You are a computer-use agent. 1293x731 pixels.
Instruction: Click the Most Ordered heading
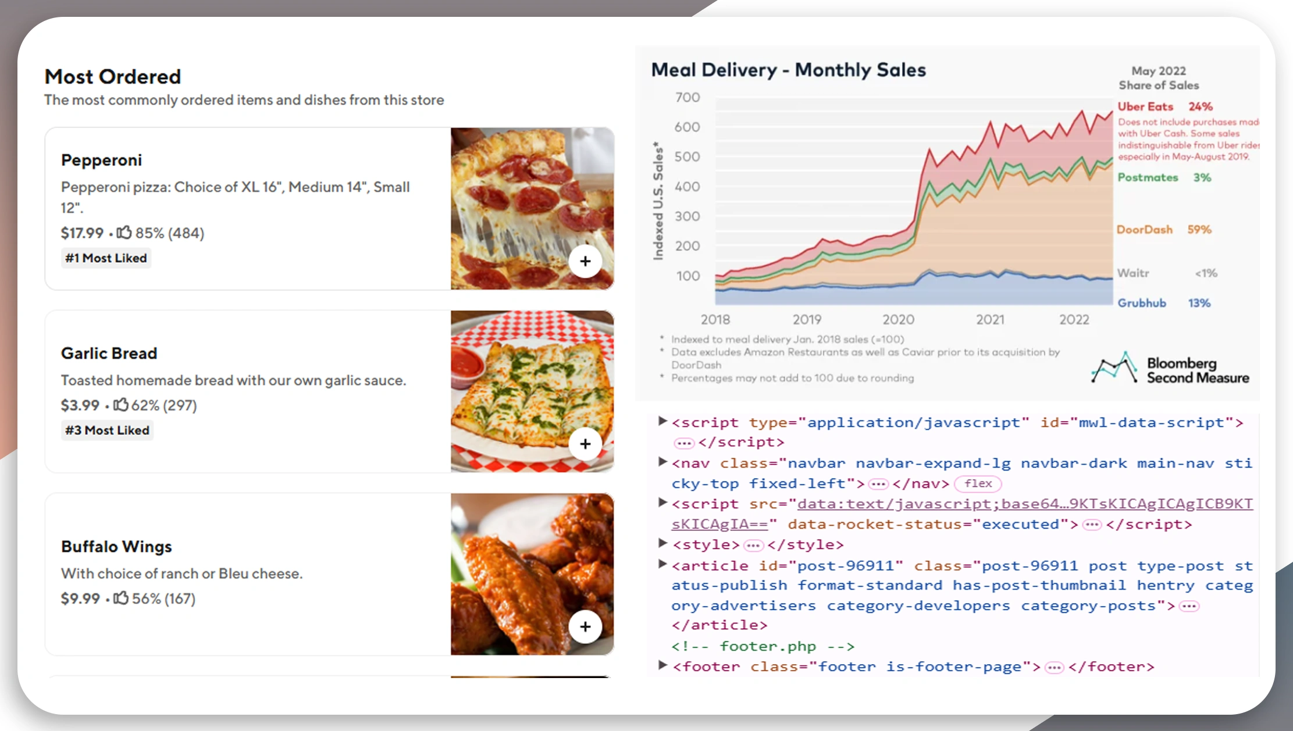click(113, 76)
